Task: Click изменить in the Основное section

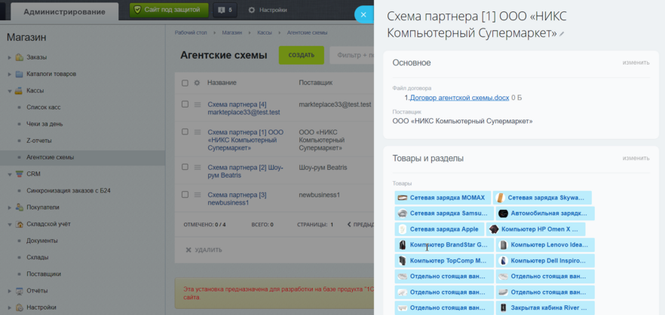Action: coord(636,62)
